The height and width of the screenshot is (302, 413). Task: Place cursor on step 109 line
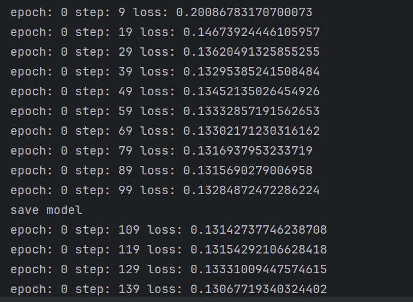[x=169, y=229]
